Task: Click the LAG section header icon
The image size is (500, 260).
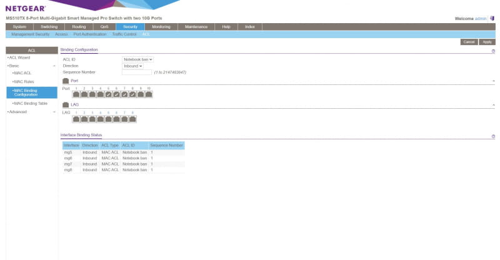Action: coord(66,104)
